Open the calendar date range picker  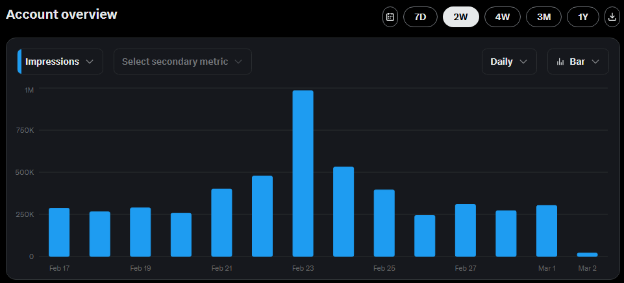coord(390,17)
